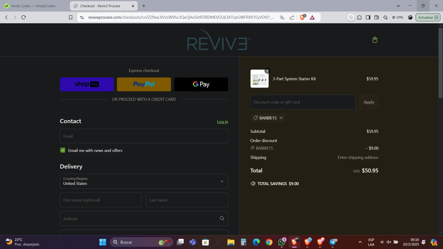This screenshot has width=443, height=249.
Task: Click the Apply discount button
Action: [x=369, y=102]
